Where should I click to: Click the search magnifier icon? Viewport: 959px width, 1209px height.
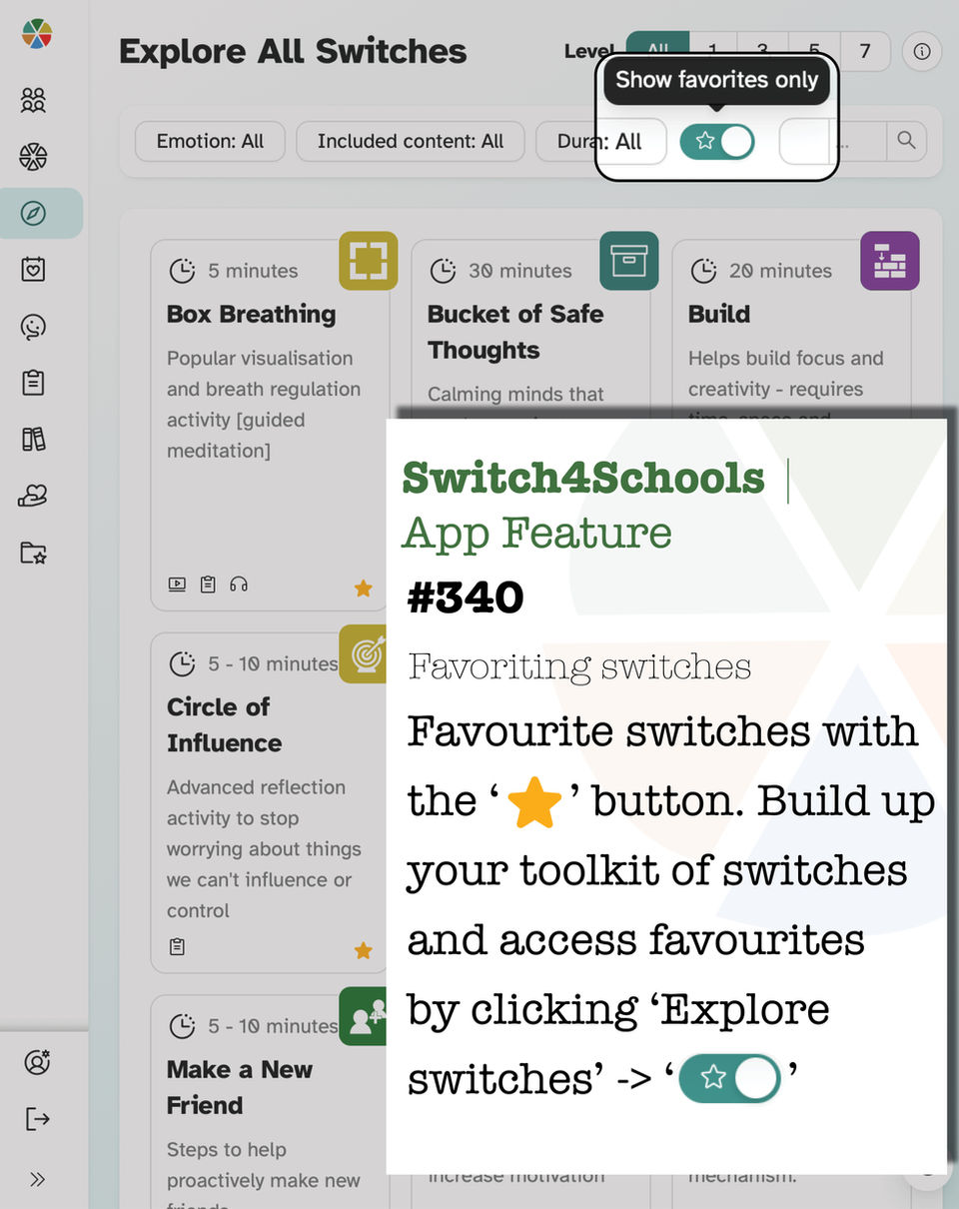click(906, 141)
